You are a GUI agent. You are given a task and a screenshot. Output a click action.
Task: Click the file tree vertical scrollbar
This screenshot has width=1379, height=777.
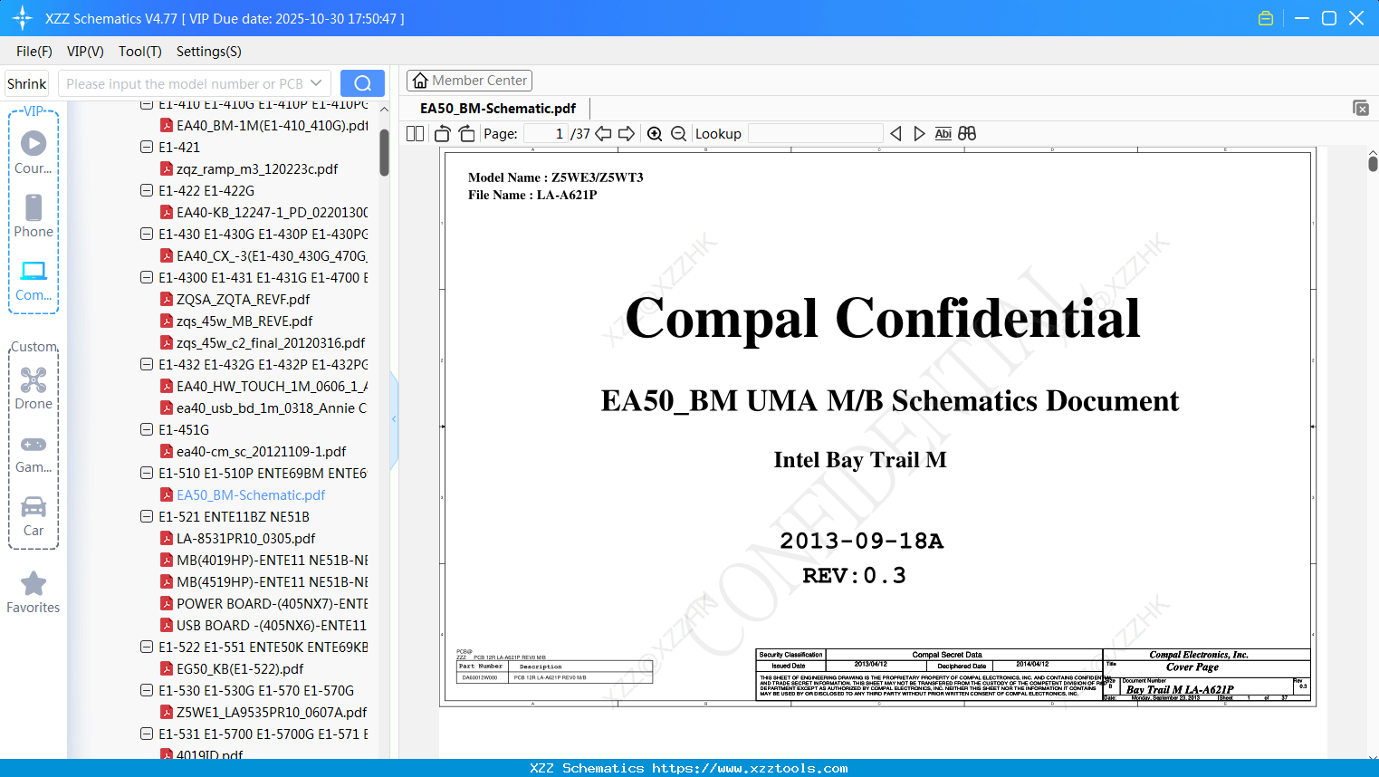[x=384, y=152]
